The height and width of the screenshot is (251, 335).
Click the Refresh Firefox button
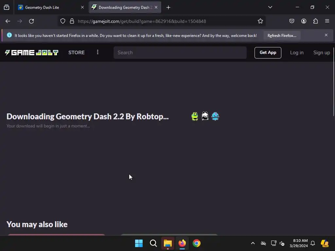(x=282, y=36)
